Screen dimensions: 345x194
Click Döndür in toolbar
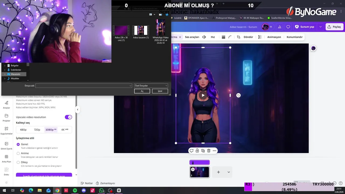pyautogui.click(x=248, y=37)
